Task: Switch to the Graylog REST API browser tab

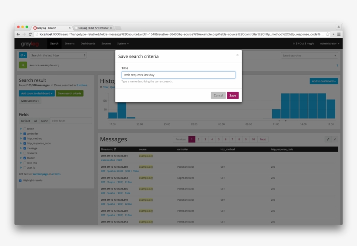Action: [93, 28]
